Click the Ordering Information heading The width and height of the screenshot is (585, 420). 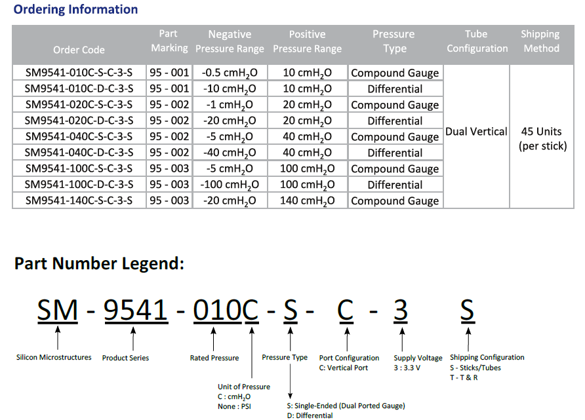point(76,10)
